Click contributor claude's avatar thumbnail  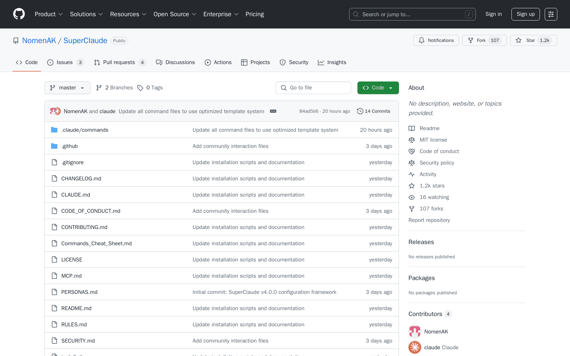(414, 347)
